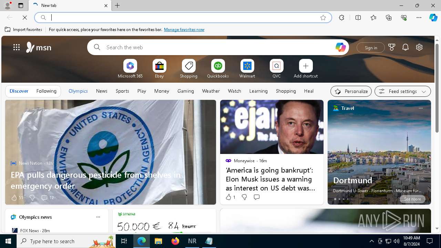The image size is (441, 248).
Task: Open the Ebay shortcut
Action: [159, 69]
